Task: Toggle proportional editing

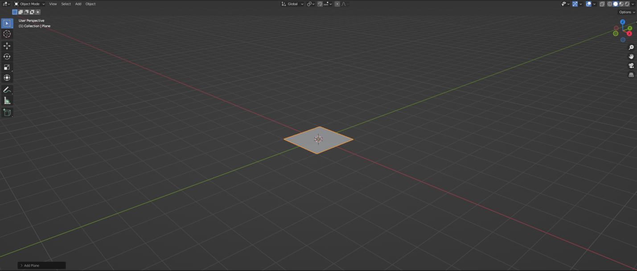Action: click(x=337, y=4)
